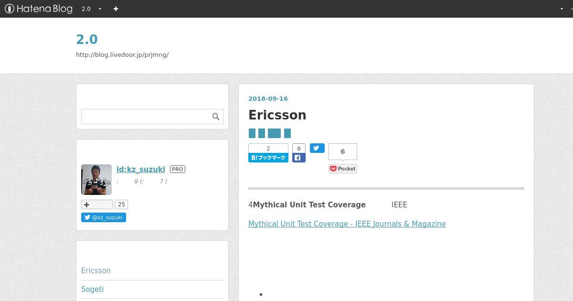Screen dimensions: 573x301
Task: Open the Sogeti sidebar entry
Action: [x=93, y=289]
